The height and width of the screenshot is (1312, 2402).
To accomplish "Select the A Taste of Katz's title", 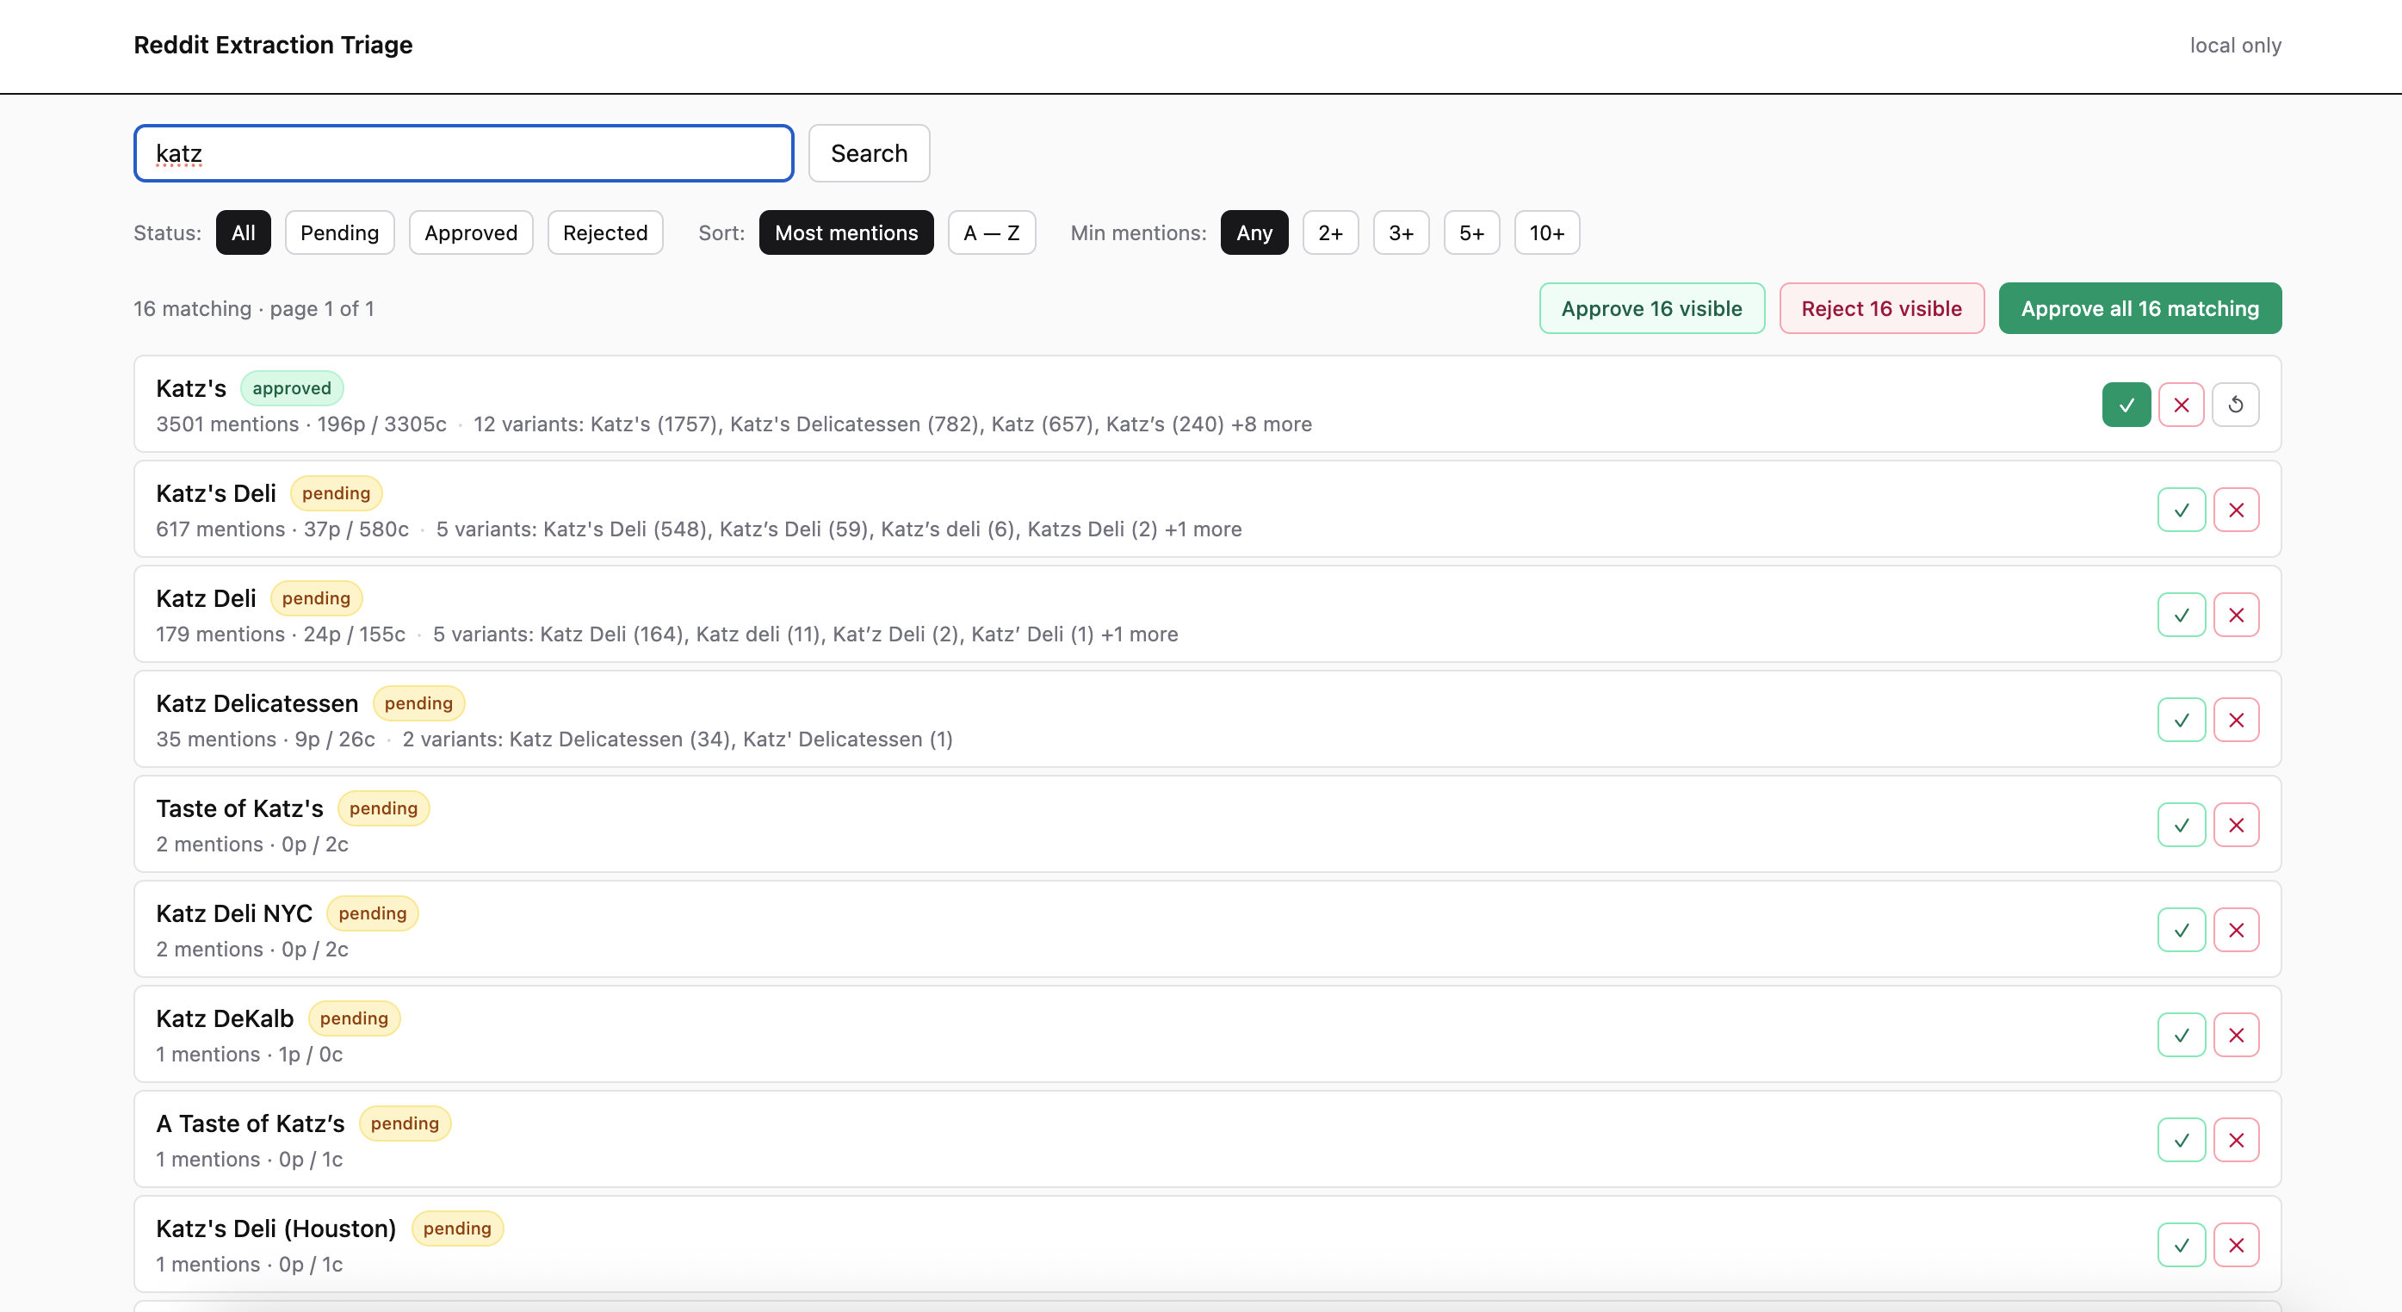I will tap(251, 1123).
